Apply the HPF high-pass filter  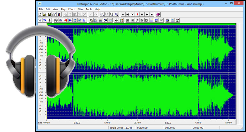[133, 20]
